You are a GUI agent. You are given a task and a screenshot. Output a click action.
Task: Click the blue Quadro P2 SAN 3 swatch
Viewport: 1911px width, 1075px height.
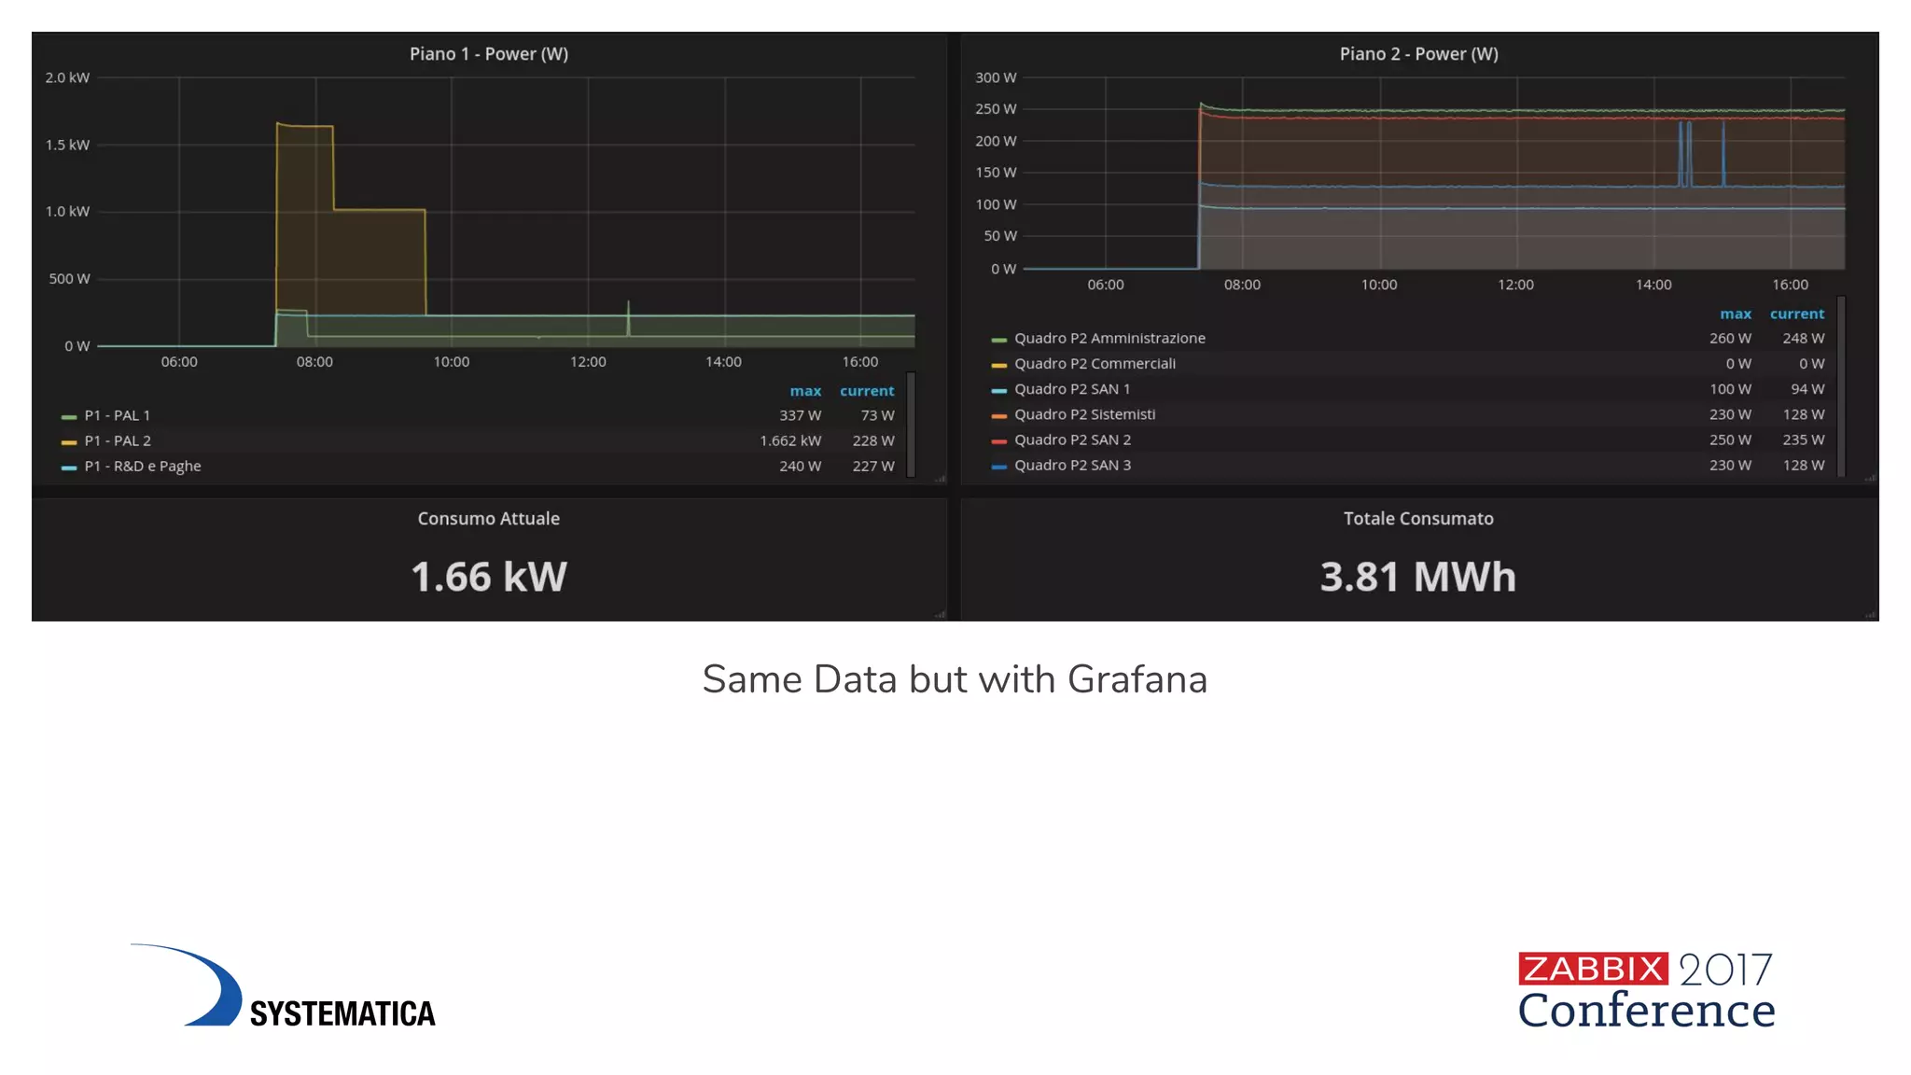point(998,467)
